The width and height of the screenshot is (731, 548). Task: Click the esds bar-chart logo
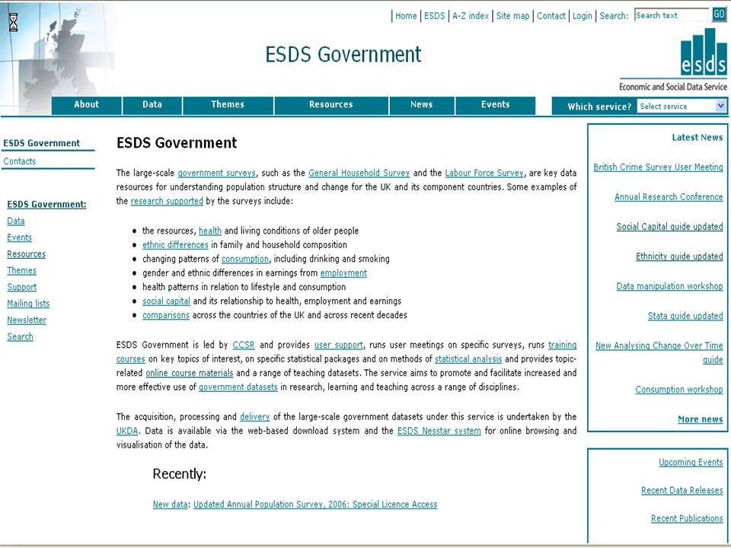[x=703, y=52]
